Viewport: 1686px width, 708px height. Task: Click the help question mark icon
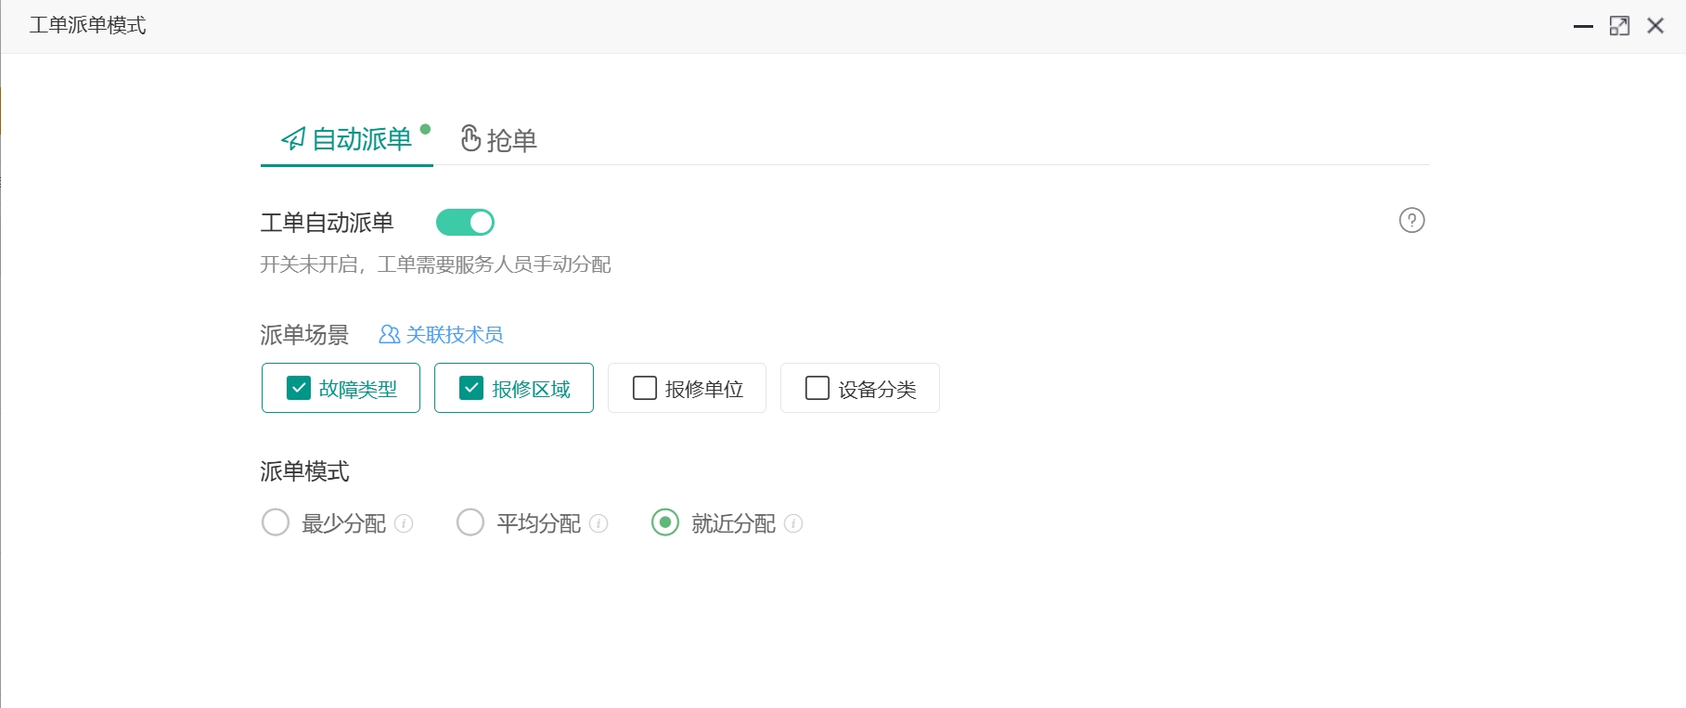point(1411,221)
